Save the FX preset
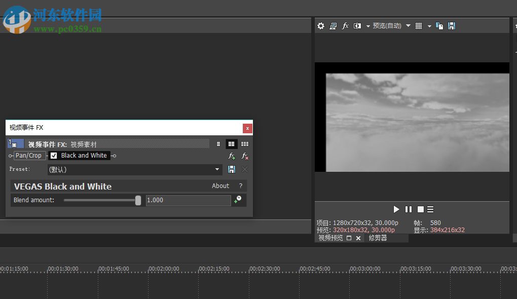Viewport: 517px width, 299px height. pyautogui.click(x=232, y=169)
